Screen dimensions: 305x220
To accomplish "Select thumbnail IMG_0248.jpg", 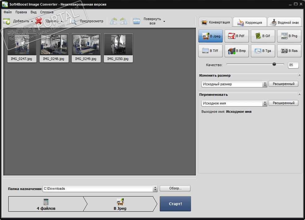I will [x=54, y=48].
